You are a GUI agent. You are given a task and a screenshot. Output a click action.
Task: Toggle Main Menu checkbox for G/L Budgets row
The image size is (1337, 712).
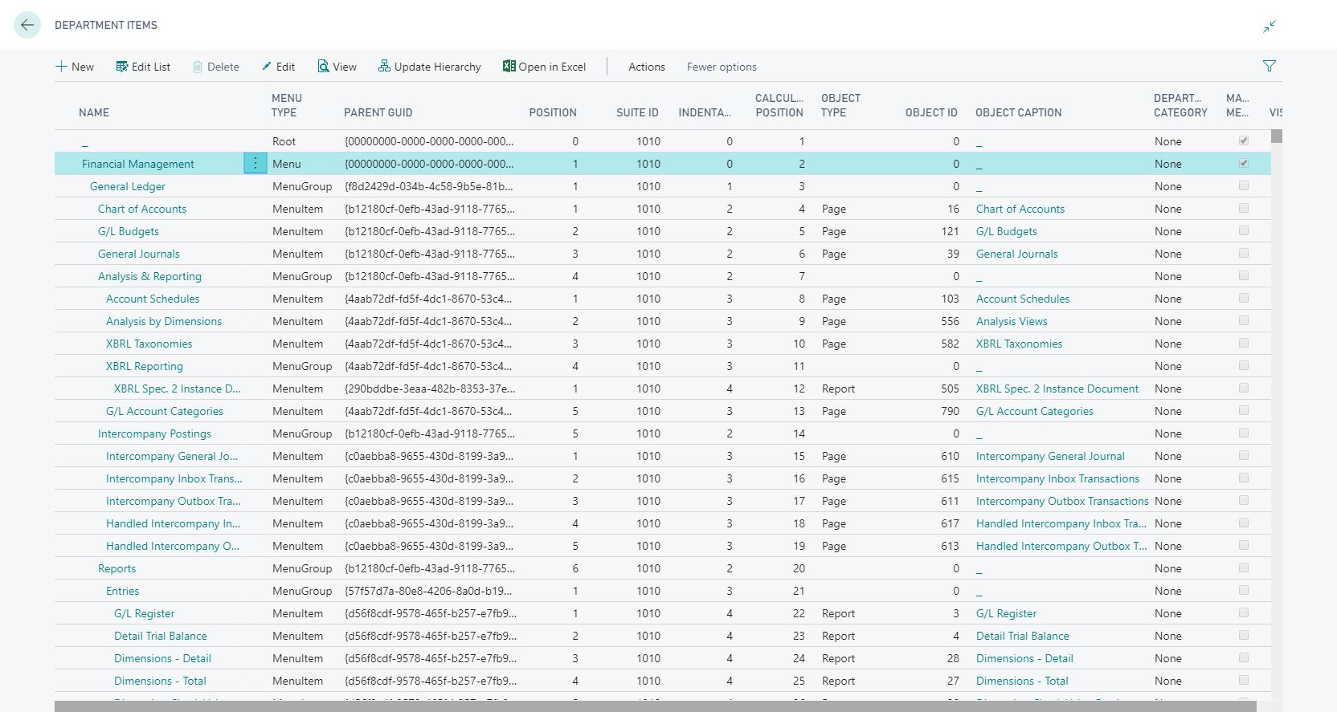tap(1244, 230)
